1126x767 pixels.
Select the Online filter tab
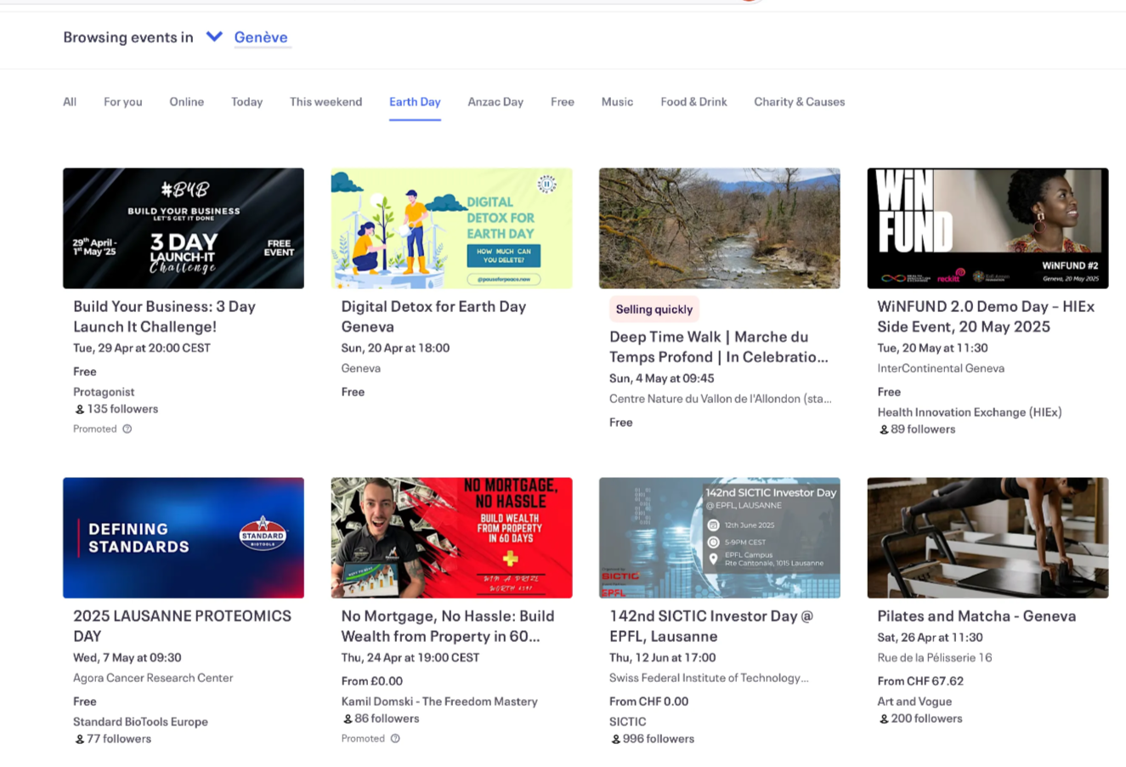point(186,102)
